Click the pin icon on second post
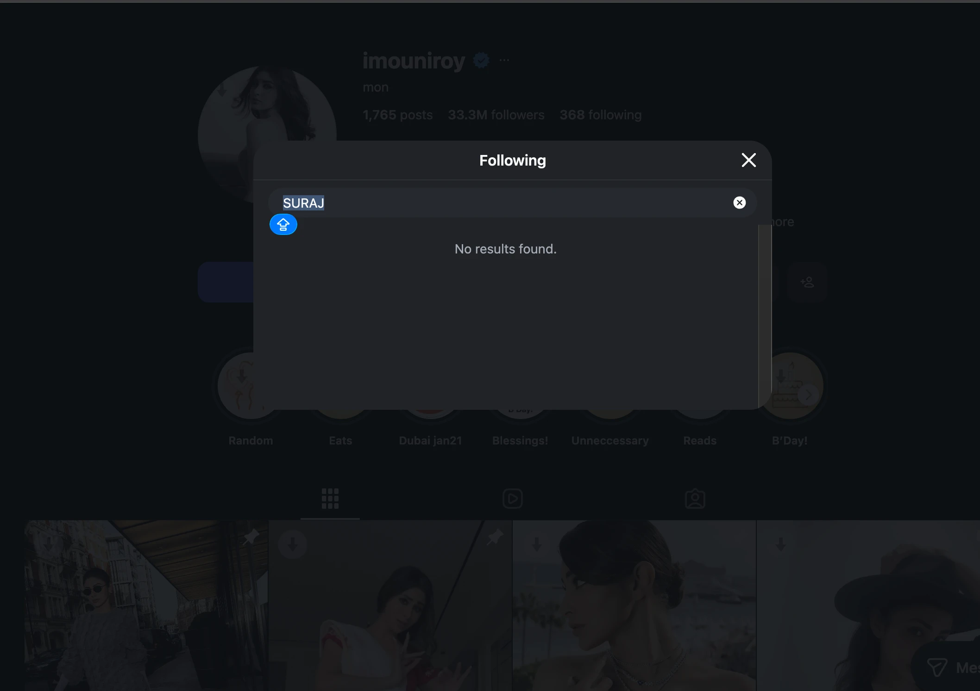This screenshot has width=980, height=691. click(x=495, y=537)
